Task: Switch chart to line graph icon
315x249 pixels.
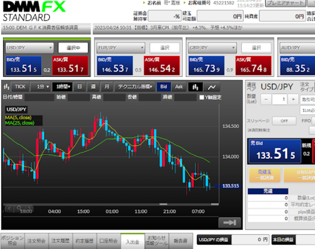Action: click(212, 87)
